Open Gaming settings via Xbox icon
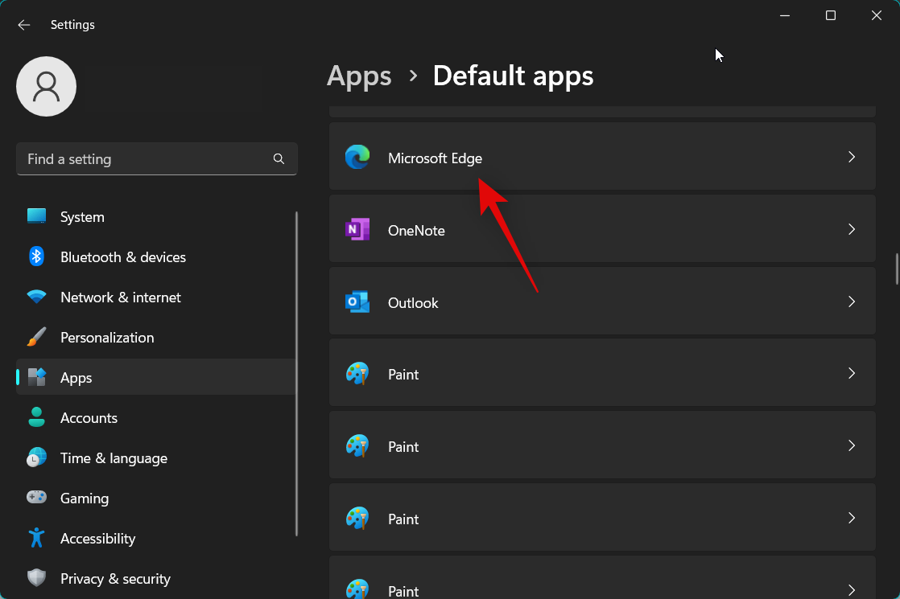Viewport: 900px width, 599px height. (x=36, y=498)
